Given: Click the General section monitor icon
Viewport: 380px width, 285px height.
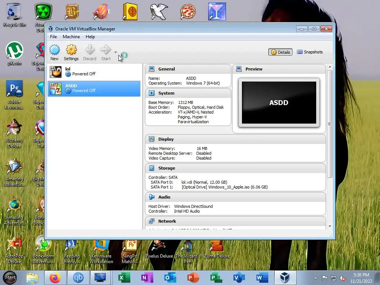Looking at the screenshot, I should (152, 69).
